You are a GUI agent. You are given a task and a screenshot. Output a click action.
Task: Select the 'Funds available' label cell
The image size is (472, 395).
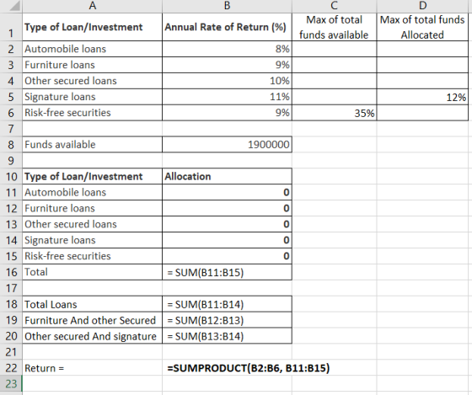(x=93, y=145)
